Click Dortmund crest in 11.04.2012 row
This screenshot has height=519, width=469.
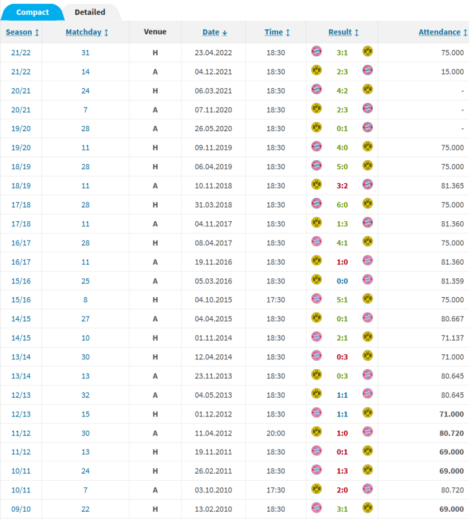(x=317, y=431)
